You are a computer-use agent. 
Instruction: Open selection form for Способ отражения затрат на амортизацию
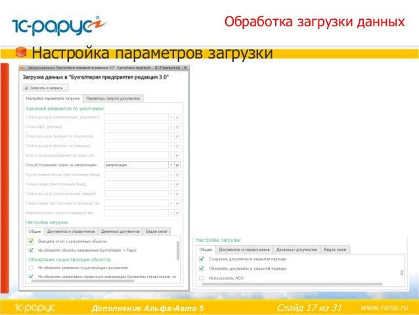click(177, 165)
